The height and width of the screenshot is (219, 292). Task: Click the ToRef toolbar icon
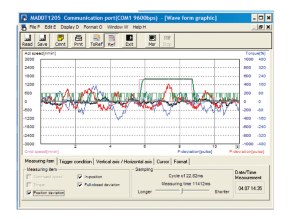[x=96, y=41]
